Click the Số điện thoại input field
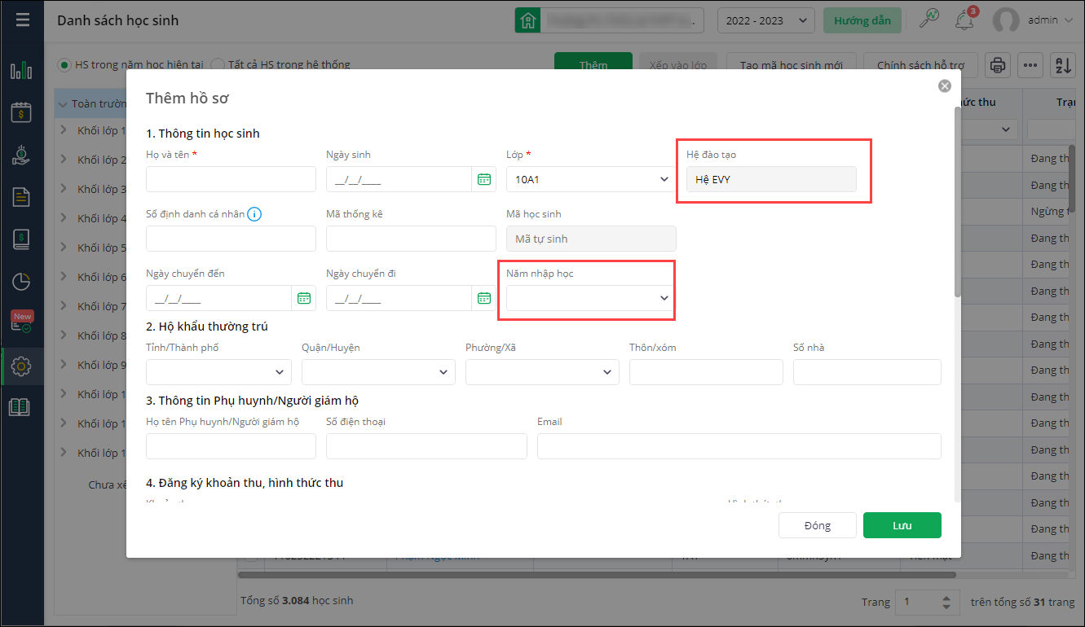This screenshot has height=627, width=1085. tap(426, 446)
